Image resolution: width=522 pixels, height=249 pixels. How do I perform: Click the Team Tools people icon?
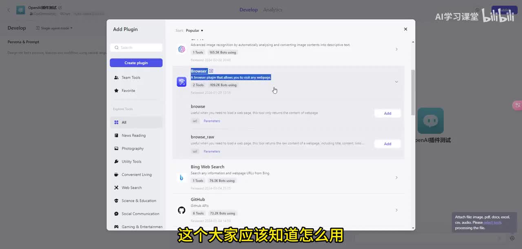pos(117,78)
